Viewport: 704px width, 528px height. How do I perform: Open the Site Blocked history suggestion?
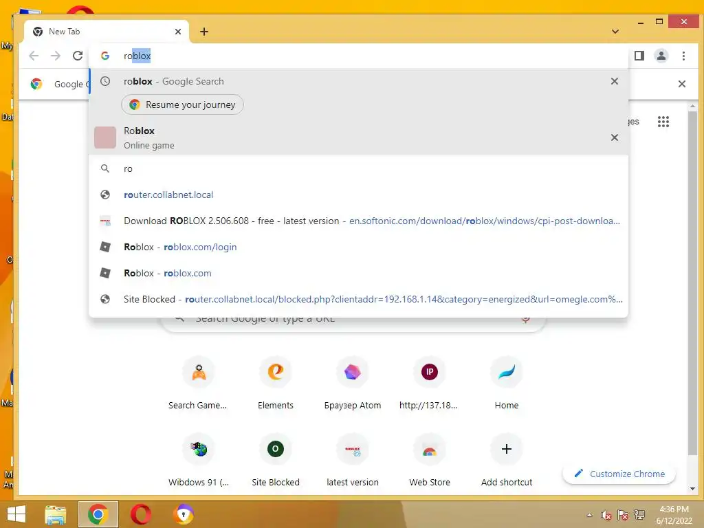[358, 299]
